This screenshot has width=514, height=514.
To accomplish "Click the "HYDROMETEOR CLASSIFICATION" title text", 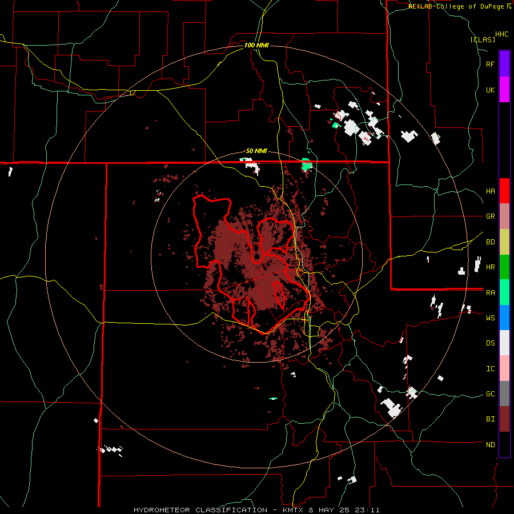I will 200,510.
